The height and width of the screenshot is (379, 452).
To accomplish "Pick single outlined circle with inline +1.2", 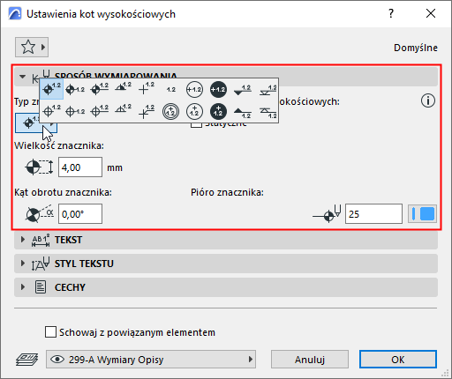I will pos(194,89).
